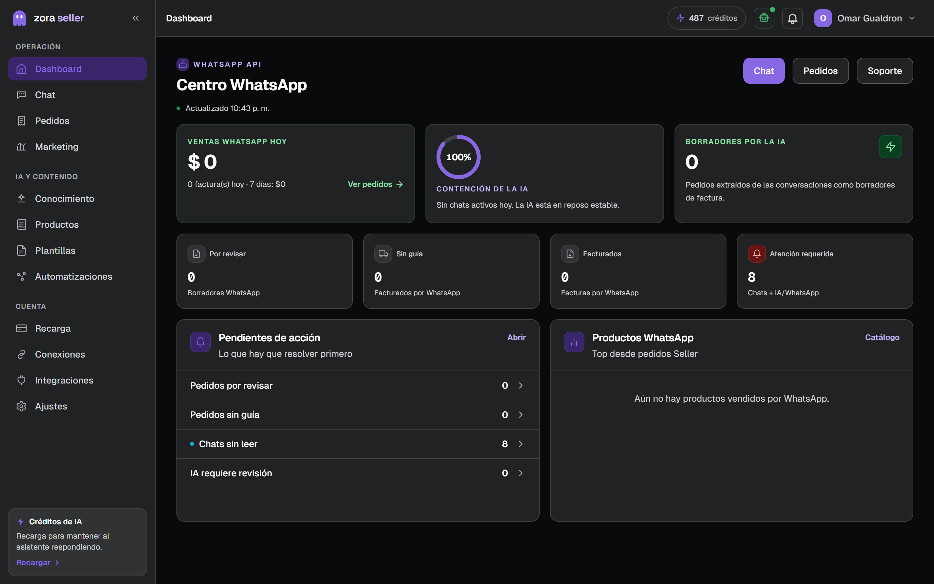Expand the Omar Gualdron account dropdown
The width and height of the screenshot is (934, 584).
(x=912, y=18)
